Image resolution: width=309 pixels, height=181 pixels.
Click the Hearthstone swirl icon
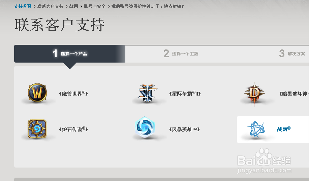tap(37, 129)
